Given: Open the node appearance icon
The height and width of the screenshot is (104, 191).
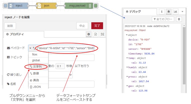Looking at the screenshot, I should tap(102, 34).
